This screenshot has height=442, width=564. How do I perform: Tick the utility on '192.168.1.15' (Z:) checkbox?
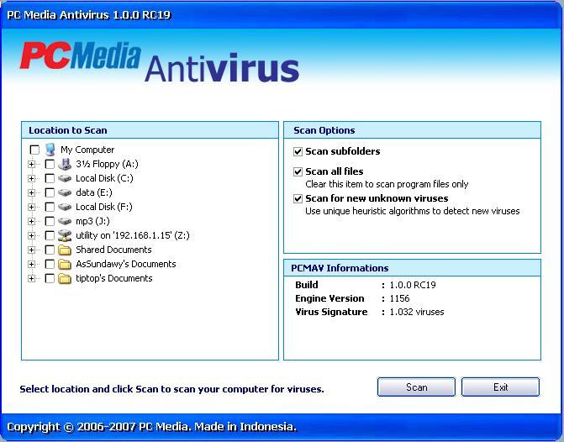[50, 235]
